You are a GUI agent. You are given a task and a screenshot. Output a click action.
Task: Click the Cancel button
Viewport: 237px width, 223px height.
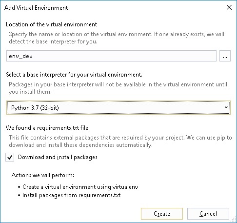(208, 214)
